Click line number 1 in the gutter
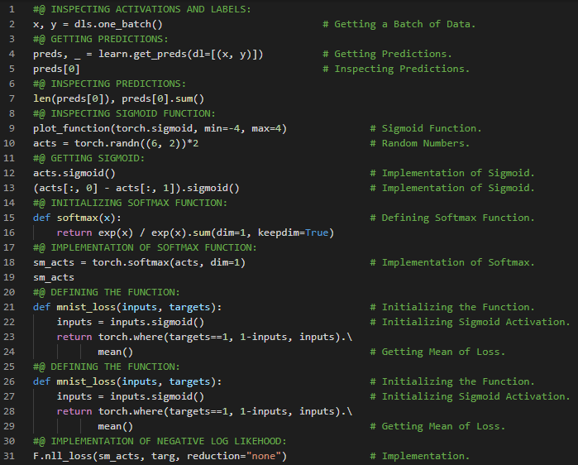 tap(12, 9)
